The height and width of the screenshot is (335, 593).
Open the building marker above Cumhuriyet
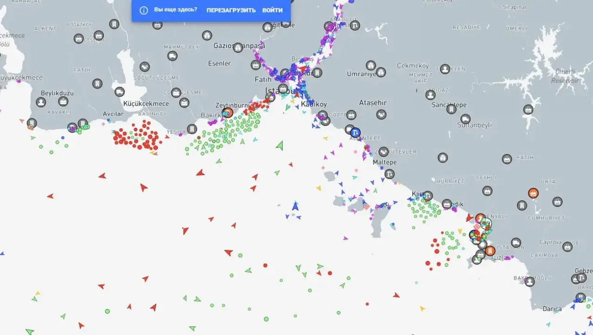522,205
